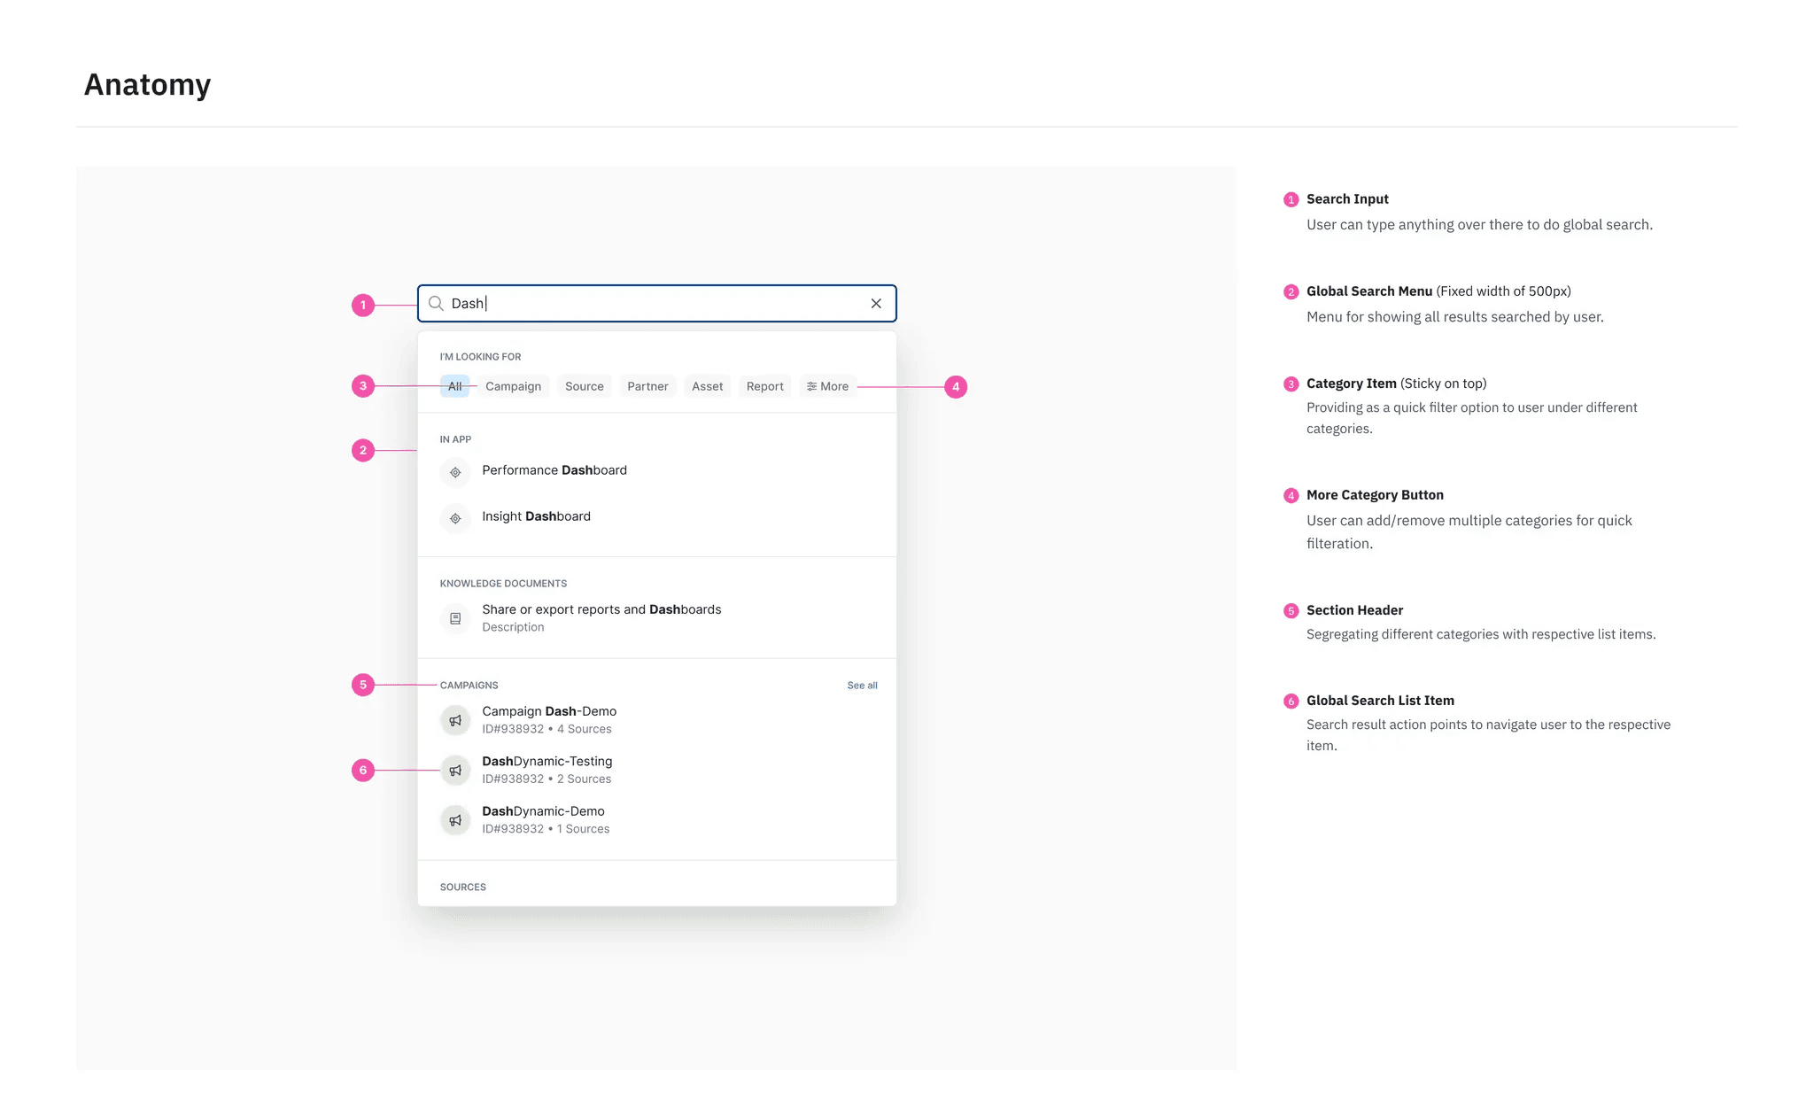Open the More categories button
The width and height of the screenshot is (1814, 1093).
[x=827, y=386]
